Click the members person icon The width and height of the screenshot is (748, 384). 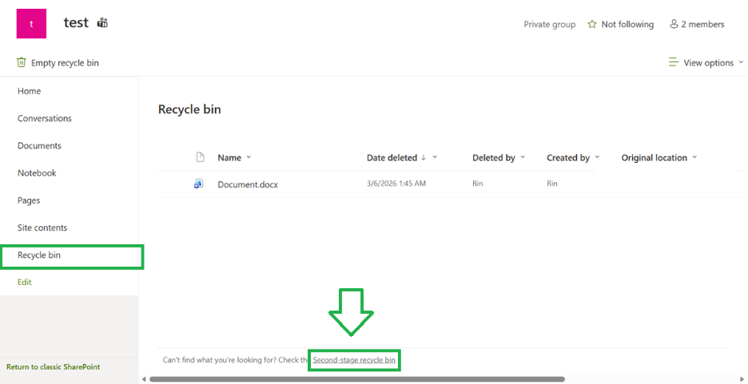(x=674, y=24)
